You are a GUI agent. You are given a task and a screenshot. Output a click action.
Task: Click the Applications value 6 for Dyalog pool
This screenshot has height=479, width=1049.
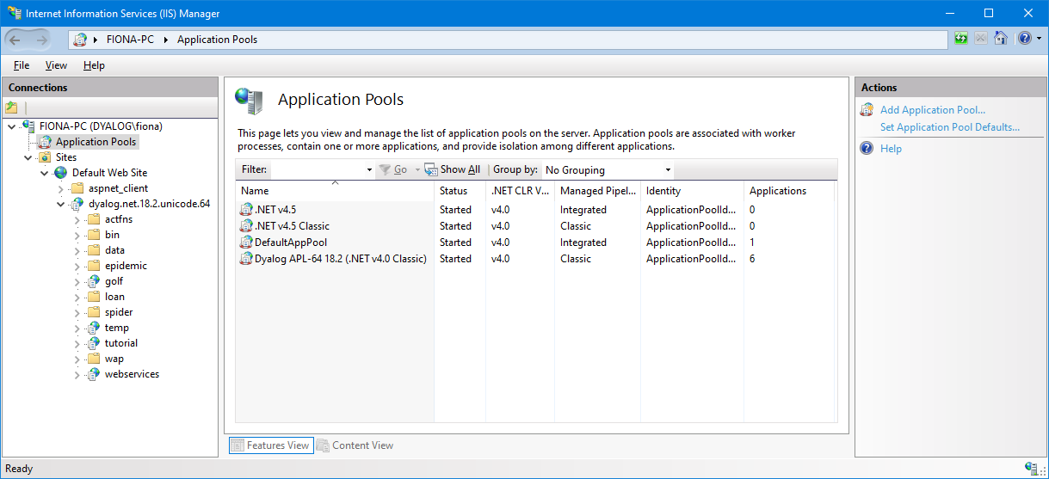click(752, 259)
